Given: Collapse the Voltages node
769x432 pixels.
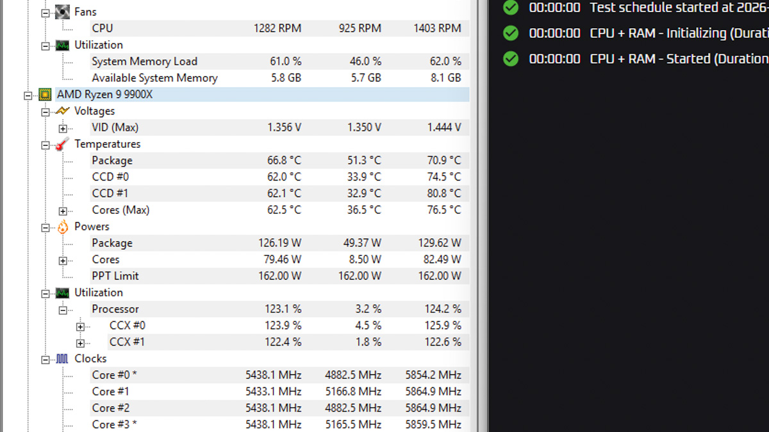Looking at the screenshot, I should (x=45, y=111).
